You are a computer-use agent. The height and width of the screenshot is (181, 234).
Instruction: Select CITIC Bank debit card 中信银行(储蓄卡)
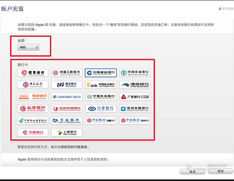(x=101, y=121)
